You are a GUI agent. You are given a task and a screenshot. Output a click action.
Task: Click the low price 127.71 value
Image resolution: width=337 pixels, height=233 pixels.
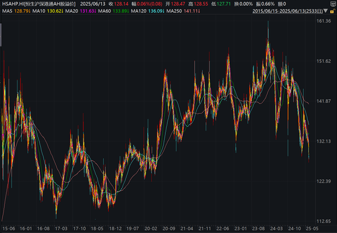click(223, 4)
